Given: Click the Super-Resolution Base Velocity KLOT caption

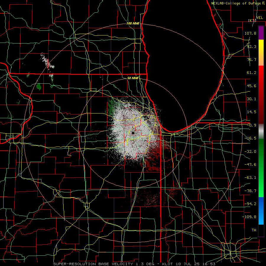Looking at the screenshot, I should pyautogui.click(x=134, y=264).
